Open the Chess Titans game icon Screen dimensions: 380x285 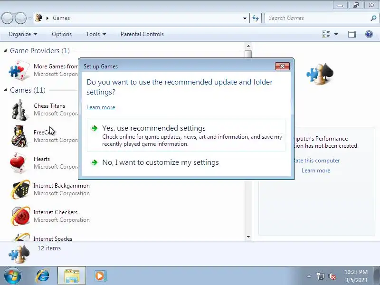[x=19, y=110]
